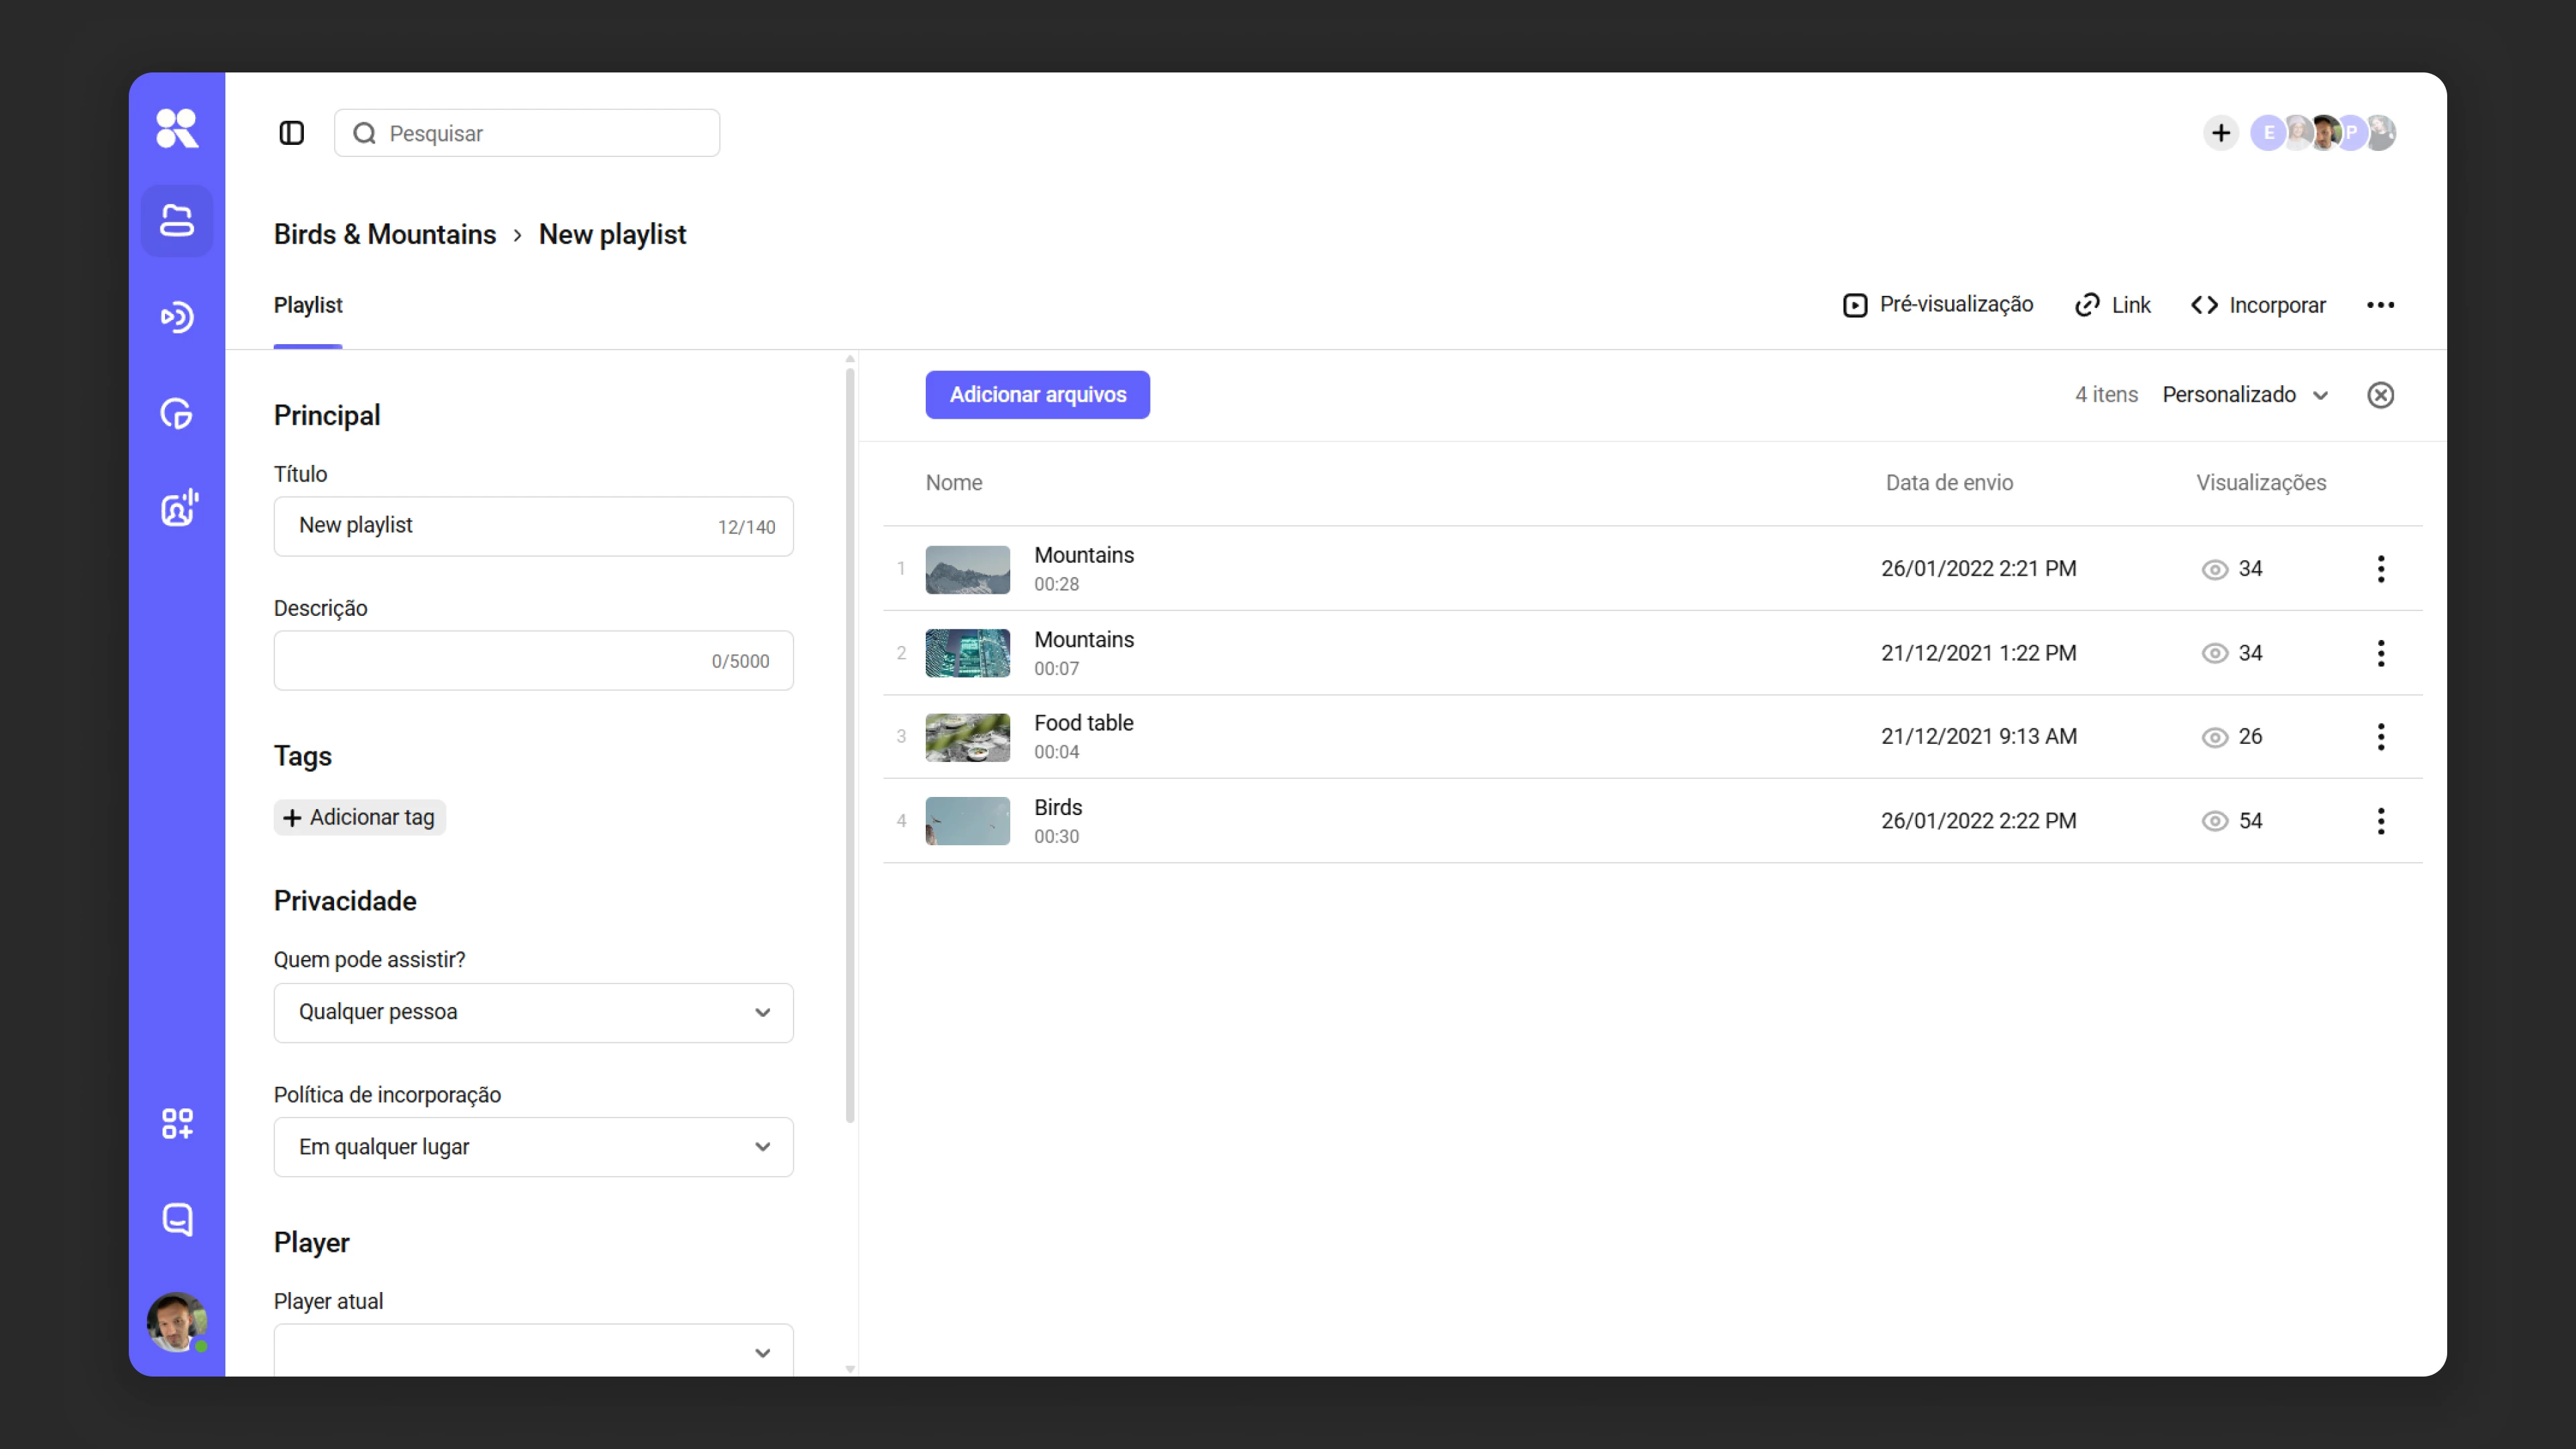
Task: Open the Food table video thumbnail
Action: [x=967, y=737]
